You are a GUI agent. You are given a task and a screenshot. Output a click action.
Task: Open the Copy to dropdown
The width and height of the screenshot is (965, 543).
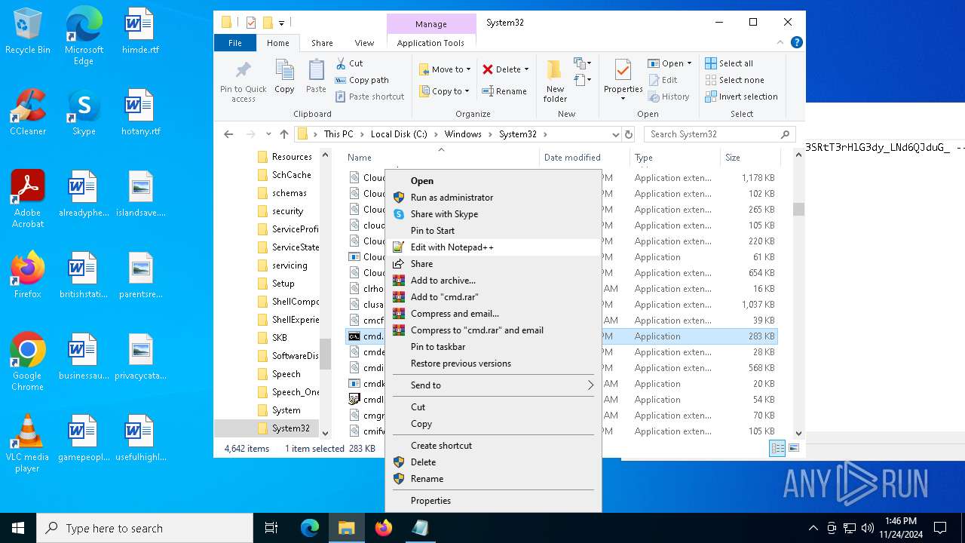click(445, 91)
